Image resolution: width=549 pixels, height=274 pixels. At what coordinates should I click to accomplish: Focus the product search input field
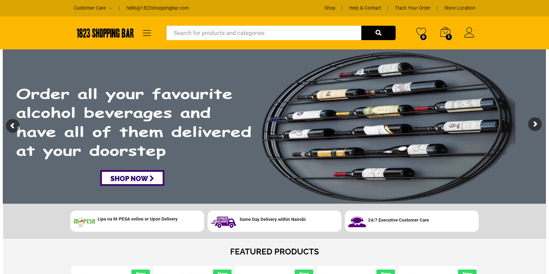264,33
